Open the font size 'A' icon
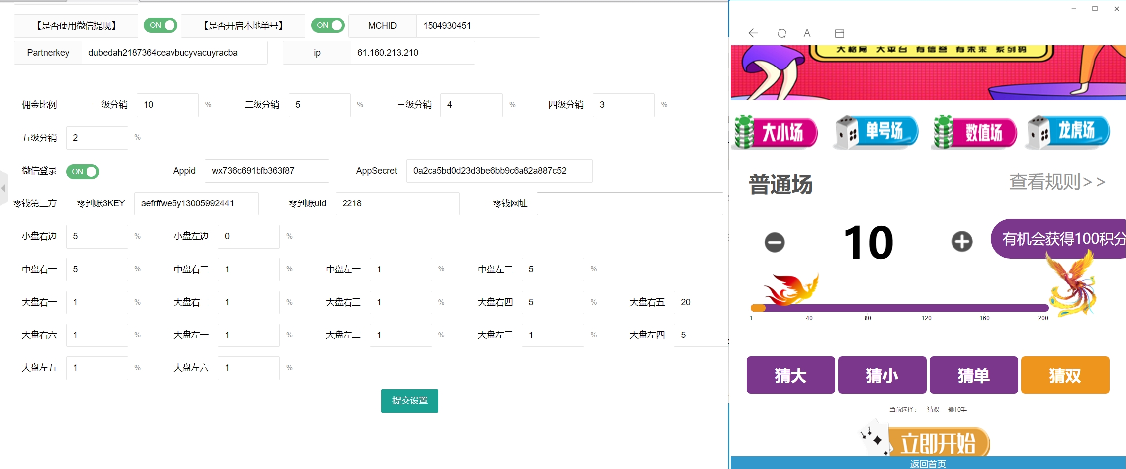Viewport: 1126px width, 469px height. pos(807,33)
